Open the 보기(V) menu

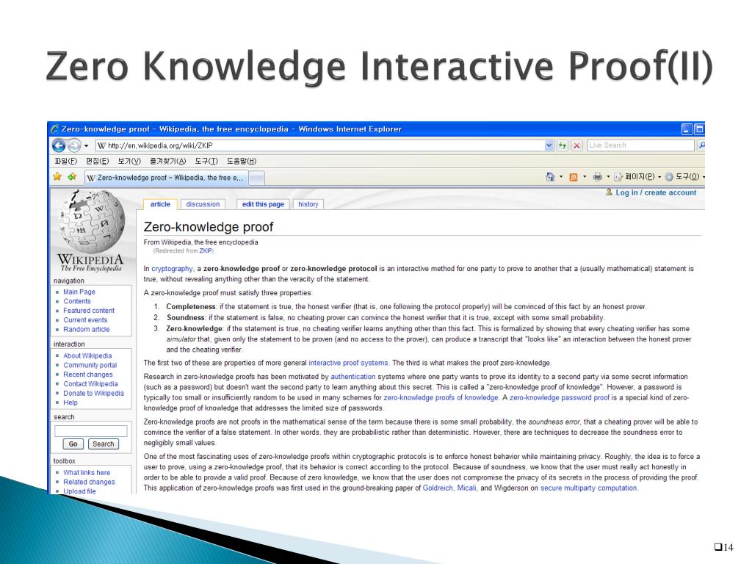129,161
